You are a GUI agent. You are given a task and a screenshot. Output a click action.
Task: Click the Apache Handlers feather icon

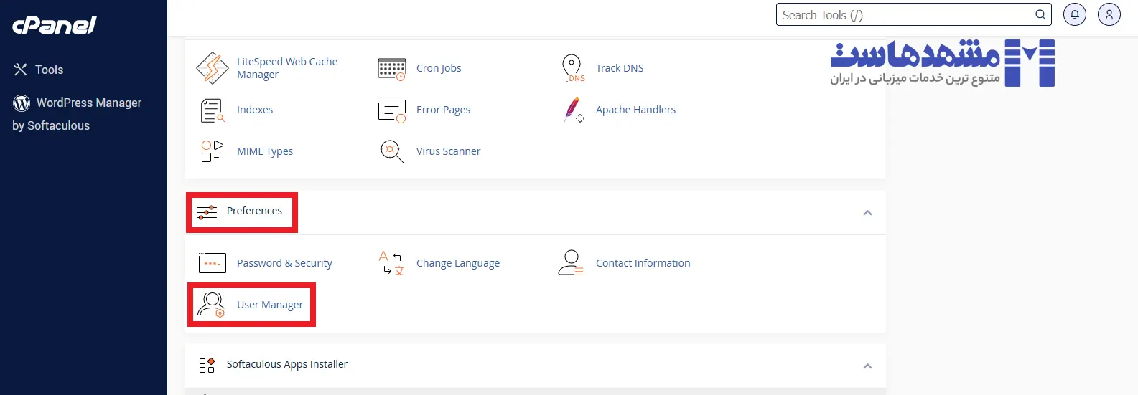tap(573, 110)
